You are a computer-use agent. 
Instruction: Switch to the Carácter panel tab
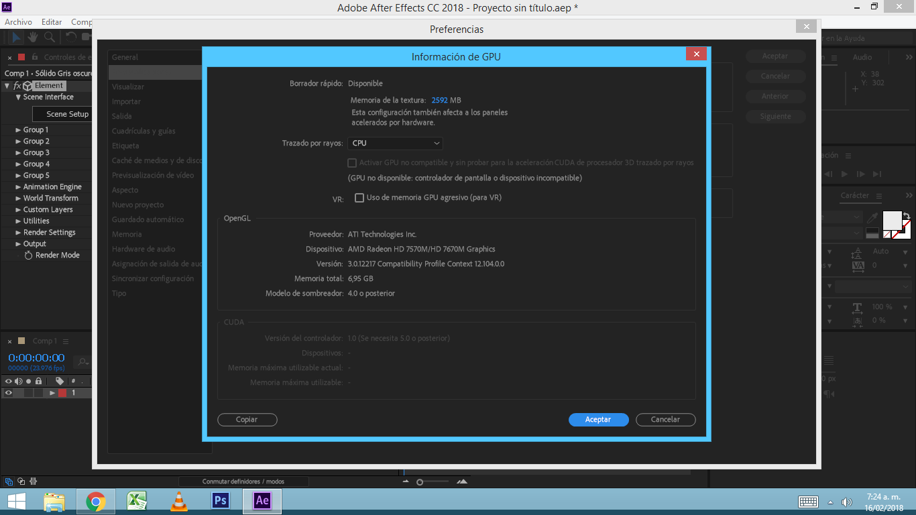(855, 196)
